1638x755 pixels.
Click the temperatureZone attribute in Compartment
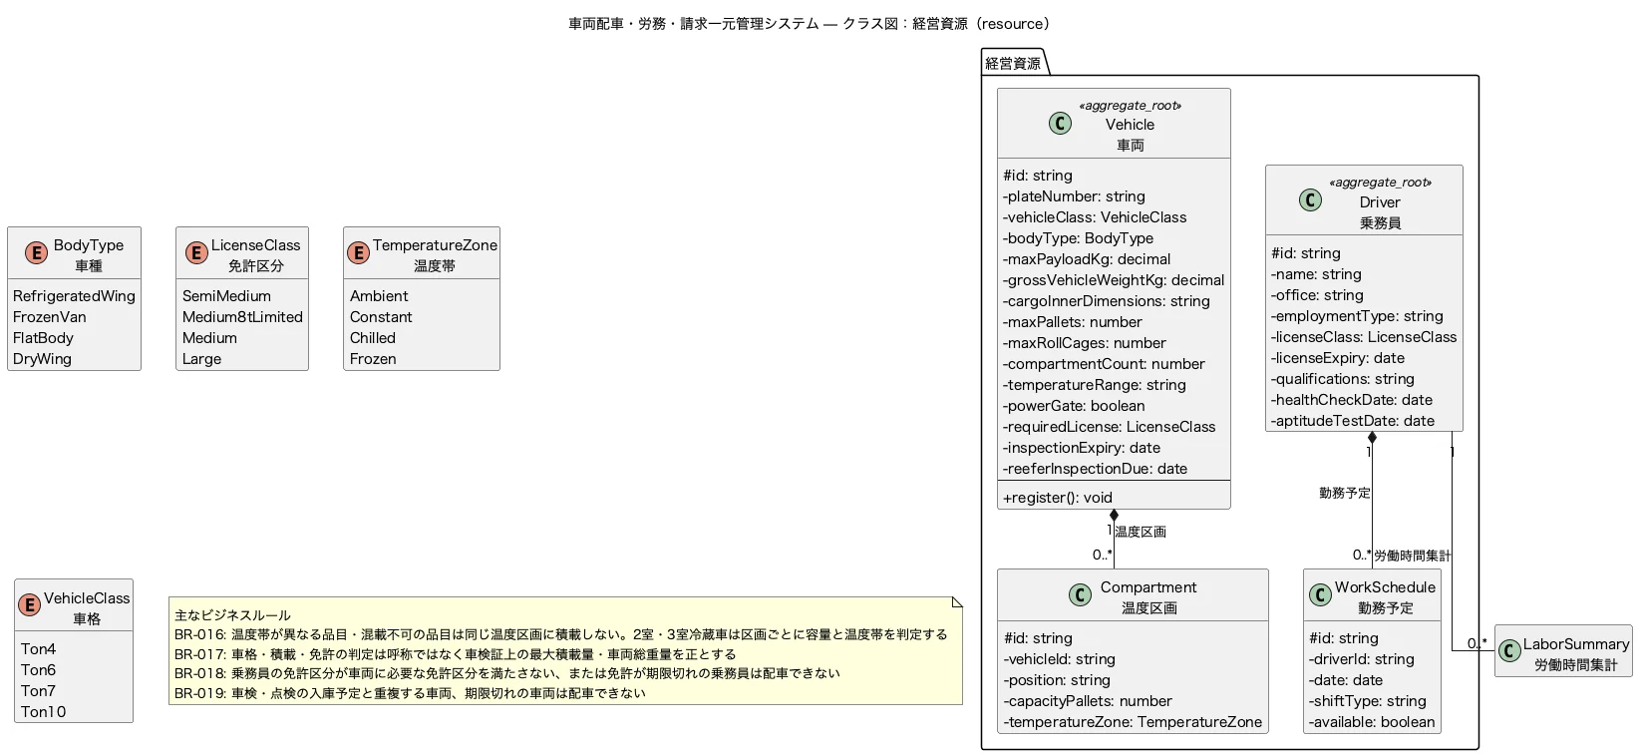[1133, 722]
